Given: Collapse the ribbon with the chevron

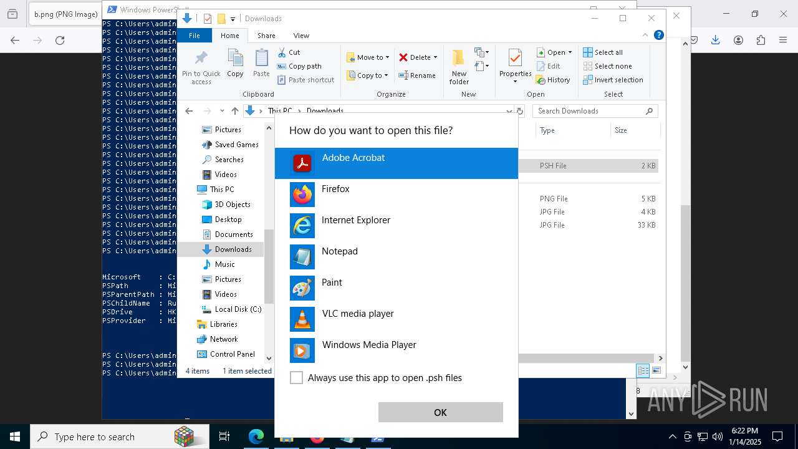Looking at the screenshot, I should tap(646, 35).
